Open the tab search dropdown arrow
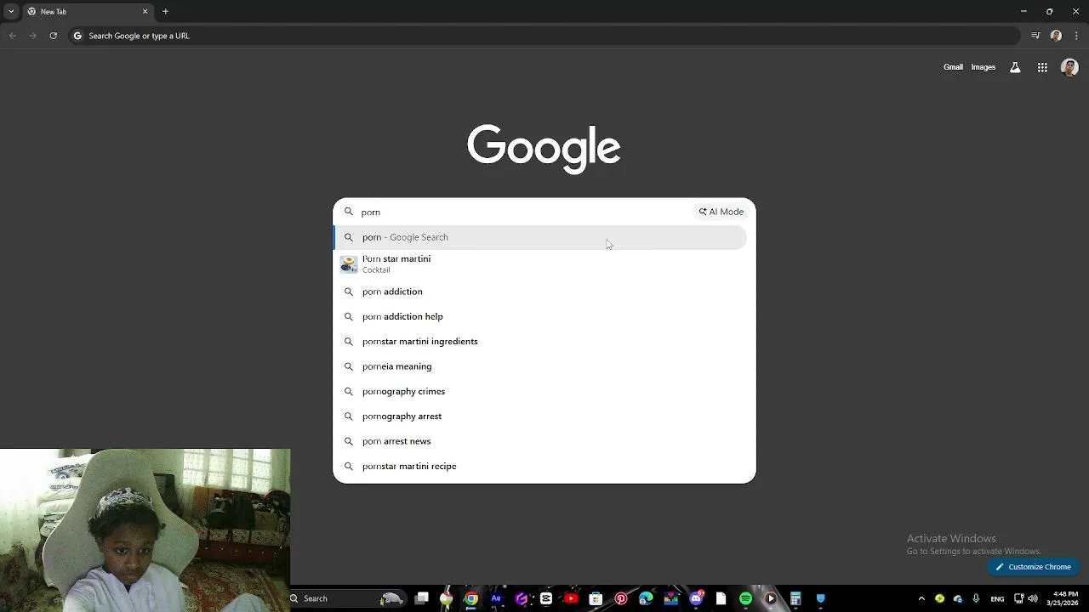The height and width of the screenshot is (612, 1089). point(11,11)
